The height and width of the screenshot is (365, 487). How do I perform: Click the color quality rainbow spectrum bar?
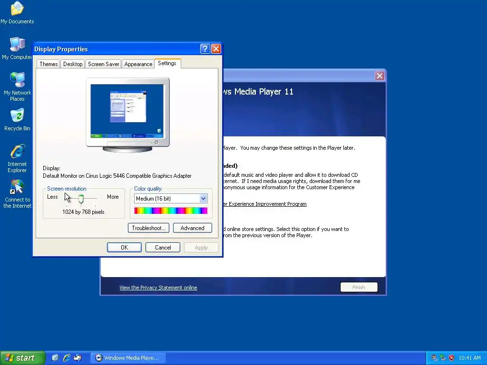tap(171, 211)
